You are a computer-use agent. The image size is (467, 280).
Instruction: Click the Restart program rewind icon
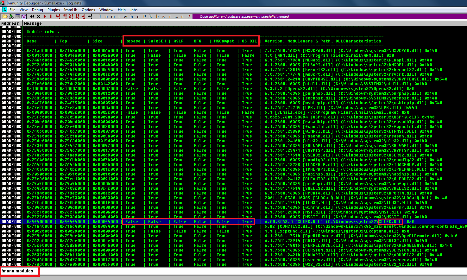point(32,16)
